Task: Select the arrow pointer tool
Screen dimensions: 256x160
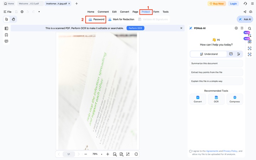Action: pos(7,19)
